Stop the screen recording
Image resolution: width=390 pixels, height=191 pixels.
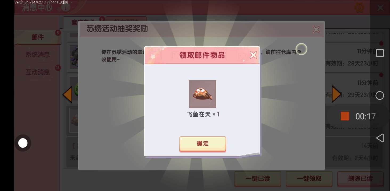point(345,116)
